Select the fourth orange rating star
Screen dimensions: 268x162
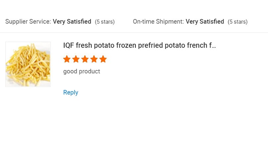(94, 59)
